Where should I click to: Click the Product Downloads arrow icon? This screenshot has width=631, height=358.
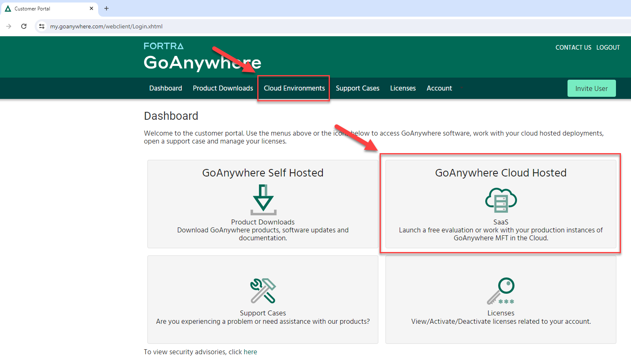pyautogui.click(x=263, y=200)
